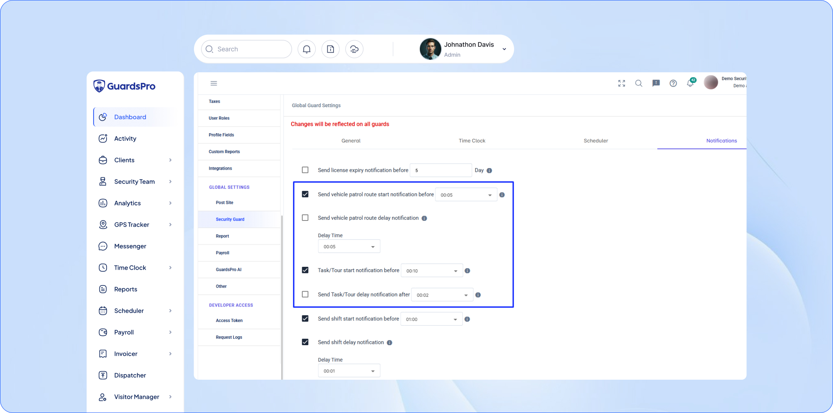Click info icon beside license expiry Day

(489, 171)
